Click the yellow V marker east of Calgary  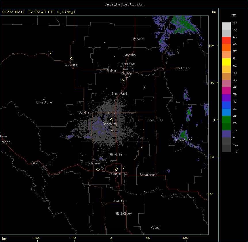click(123, 168)
